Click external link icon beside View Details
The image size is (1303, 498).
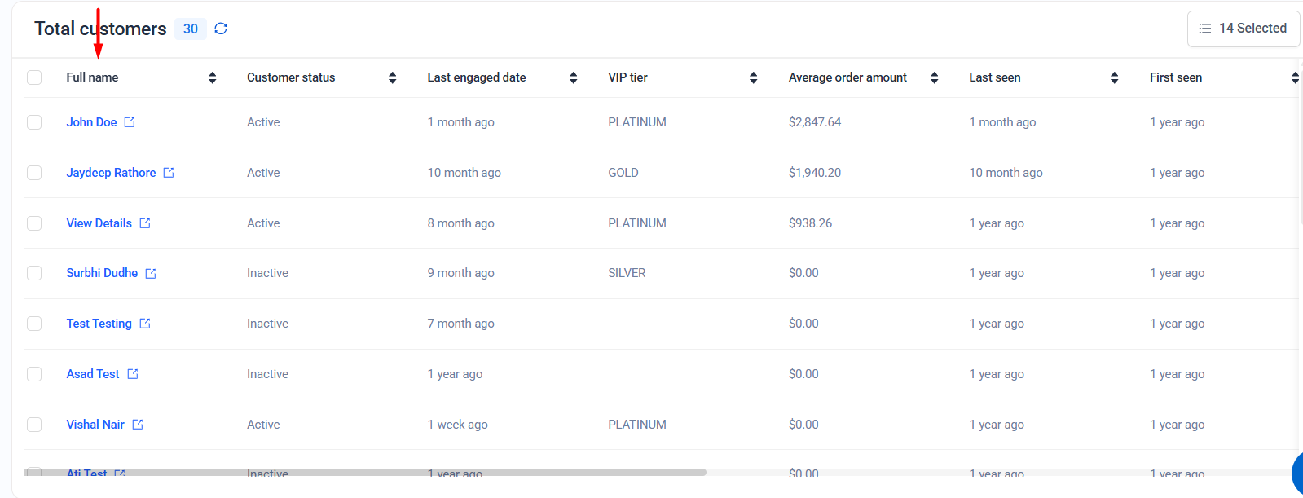tap(145, 223)
